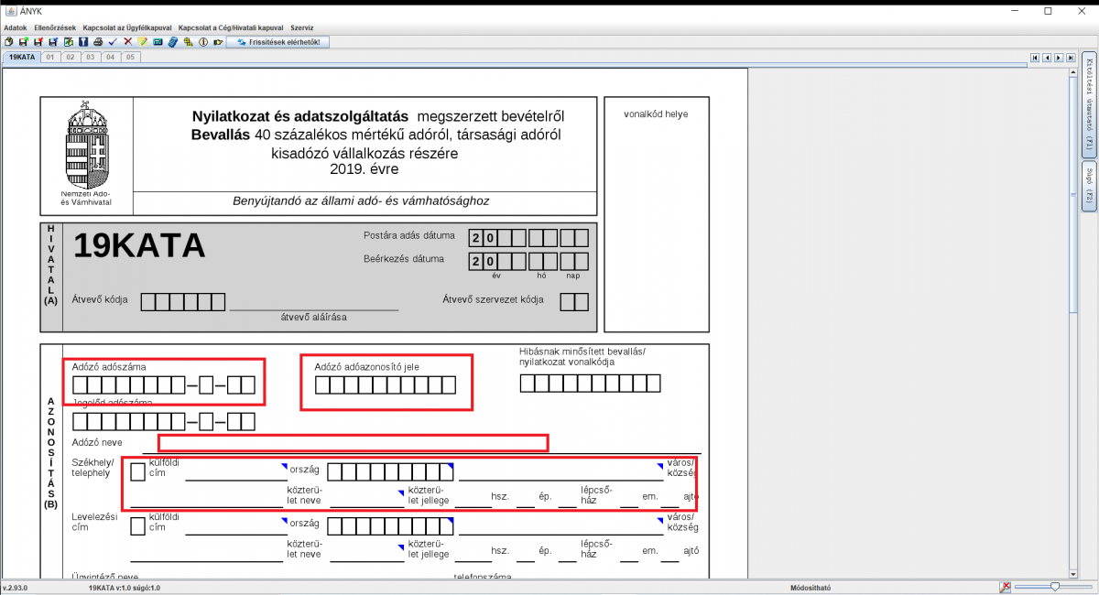Open the Adatok menu
This screenshot has width=1099, height=595.
(16, 28)
